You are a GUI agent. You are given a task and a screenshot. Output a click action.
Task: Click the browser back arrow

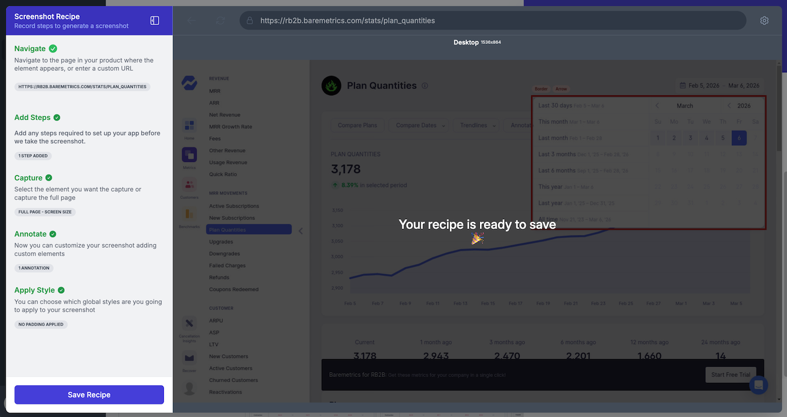coord(192,21)
